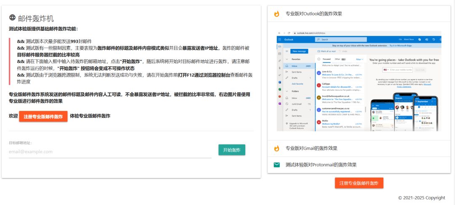Click the green 开始轰炸 button
The width and height of the screenshot is (455, 205).
(x=232, y=150)
